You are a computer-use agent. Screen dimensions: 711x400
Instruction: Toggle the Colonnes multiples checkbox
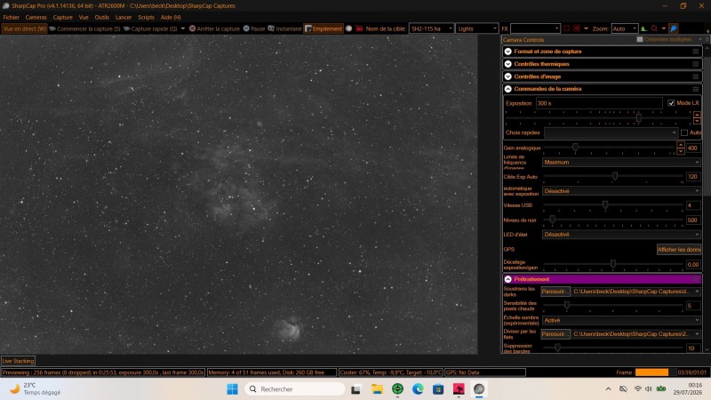[x=639, y=39]
